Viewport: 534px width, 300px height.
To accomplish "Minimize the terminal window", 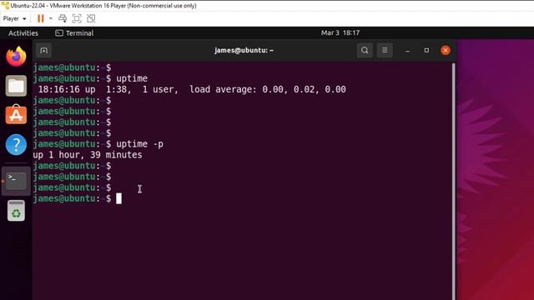I will [407, 50].
